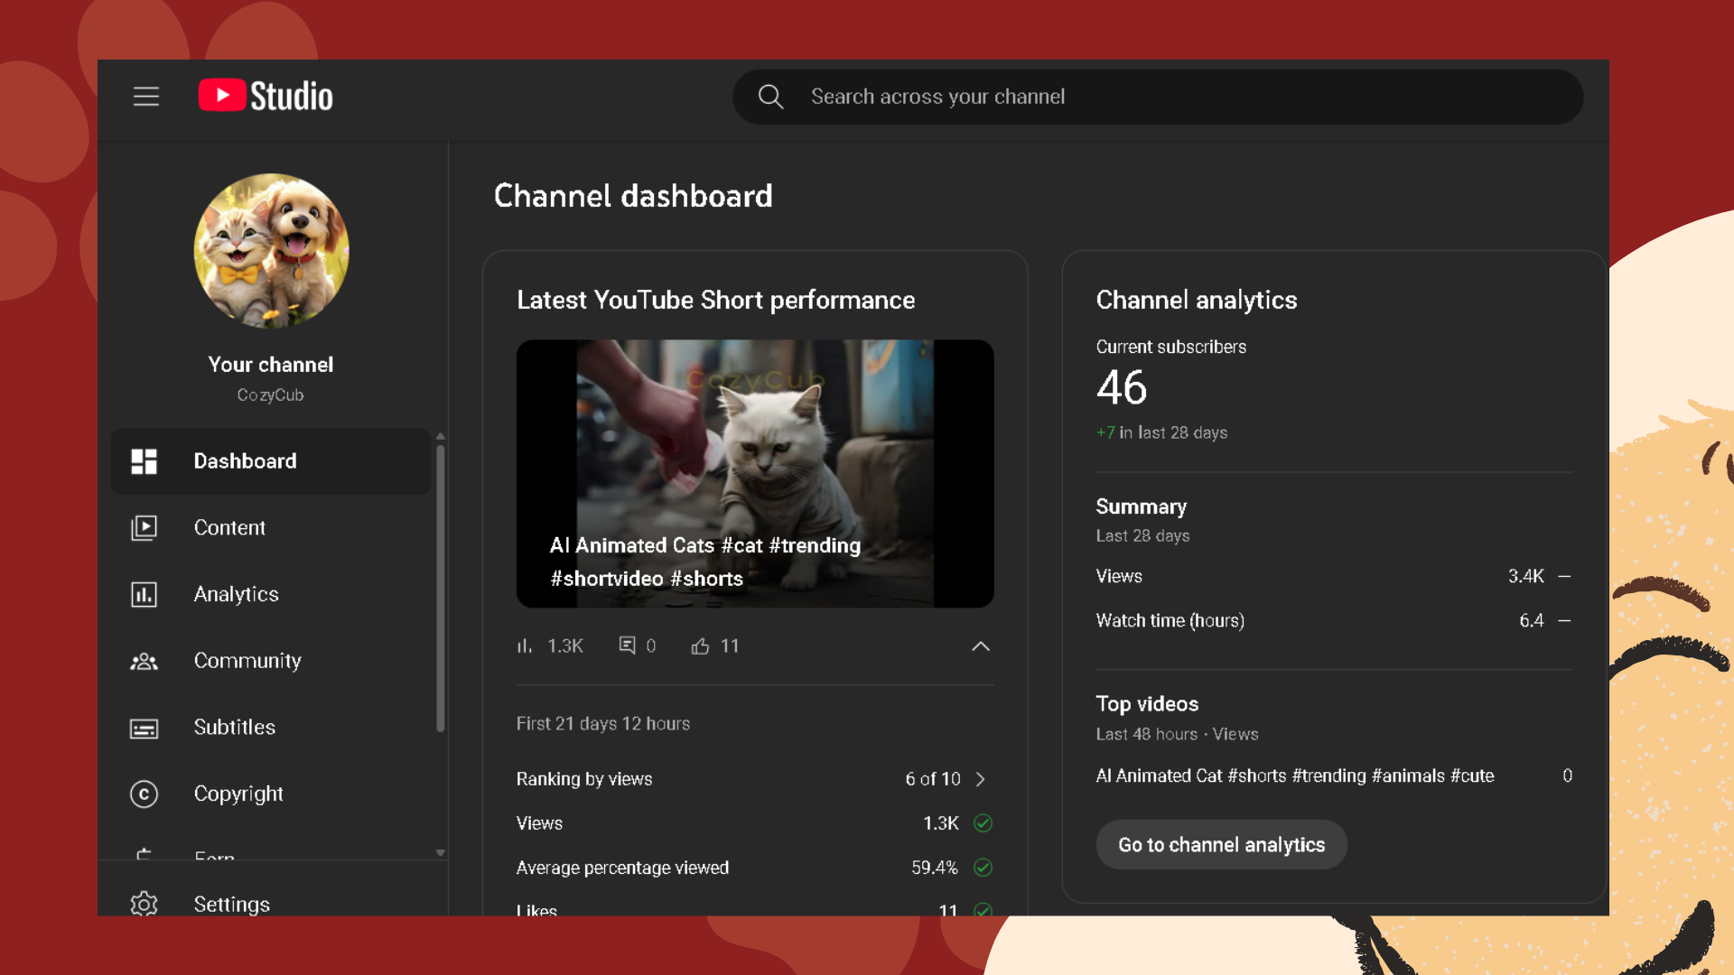Open the AI Animated Cats Short thumbnail
This screenshot has height=975, width=1734.
tap(755, 473)
